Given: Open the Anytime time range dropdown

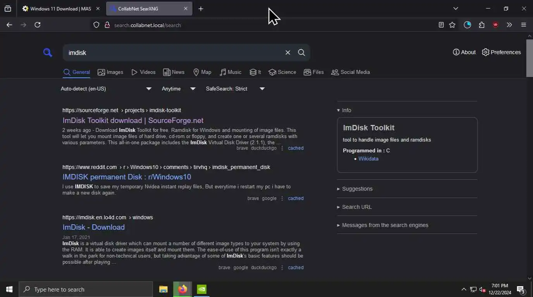Looking at the screenshot, I should [x=179, y=89].
